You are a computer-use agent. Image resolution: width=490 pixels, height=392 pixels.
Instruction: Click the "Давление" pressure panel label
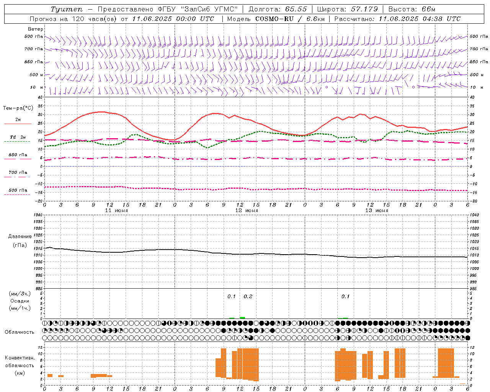pos(20,237)
